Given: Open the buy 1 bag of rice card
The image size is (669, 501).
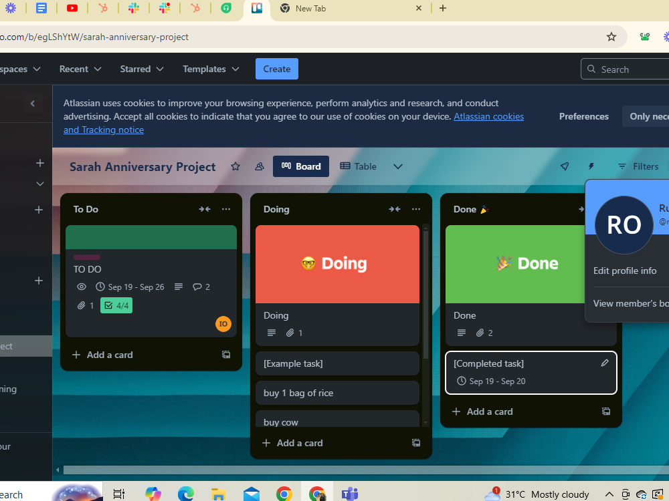Looking at the screenshot, I should (337, 393).
